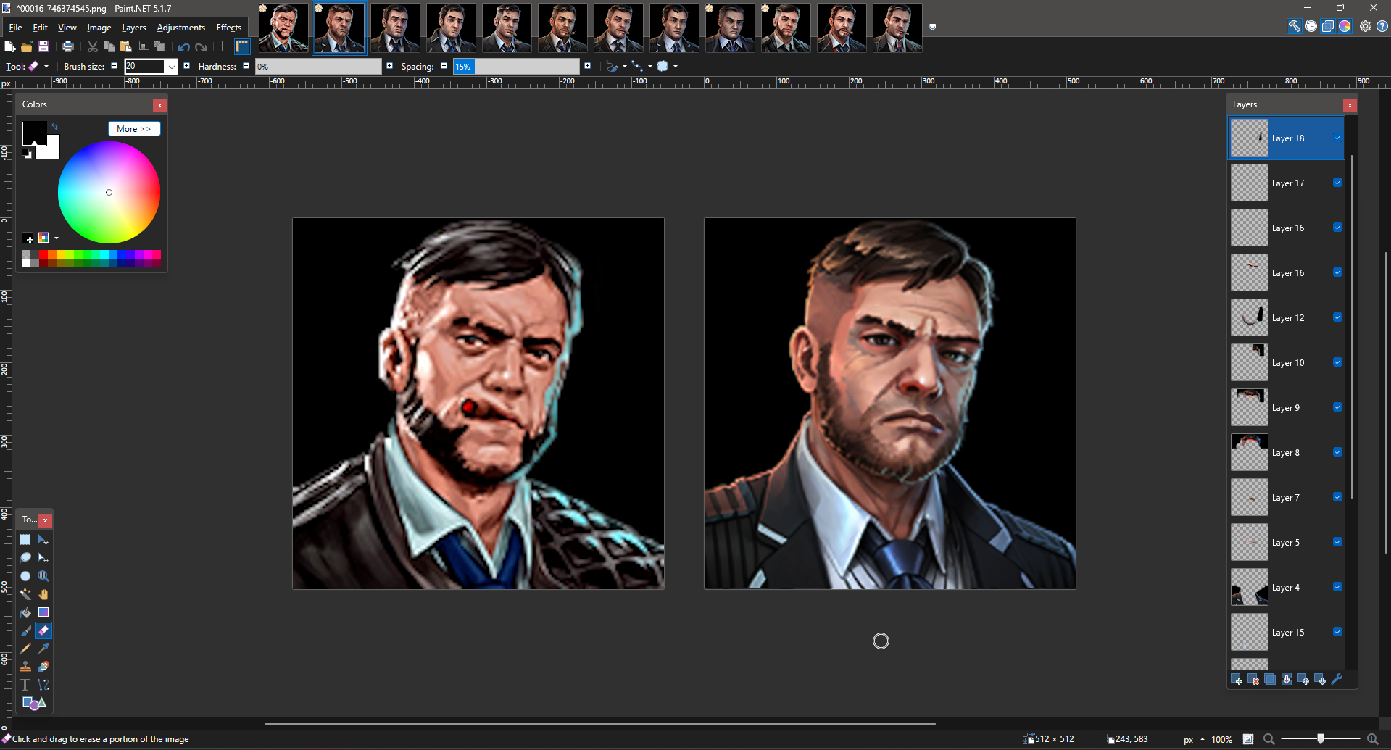Image resolution: width=1391 pixels, height=750 pixels.
Task: Select the Clone Stamp tool
Action: click(x=25, y=667)
